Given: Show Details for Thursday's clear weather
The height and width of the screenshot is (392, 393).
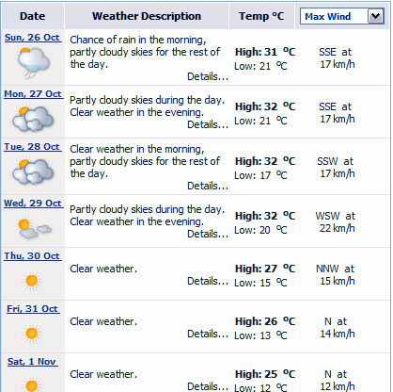Looking at the screenshot, I should (x=208, y=281).
